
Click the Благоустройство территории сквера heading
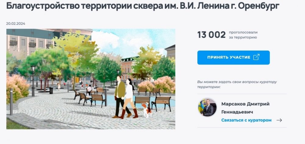click(142, 6)
